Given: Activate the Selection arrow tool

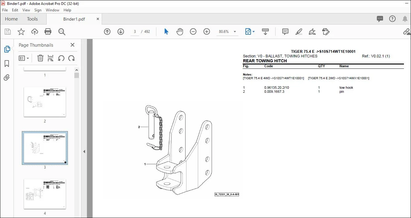Looking at the screenshot, I should click(166, 32).
